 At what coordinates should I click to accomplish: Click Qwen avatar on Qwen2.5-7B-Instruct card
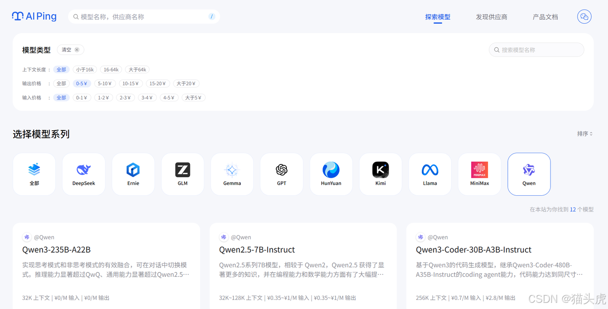coord(223,237)
